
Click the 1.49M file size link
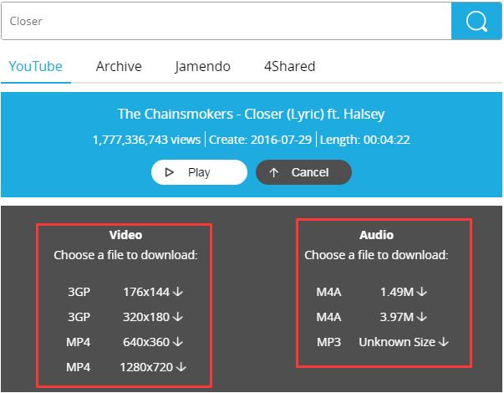pyautogui.click(x=397, y=292)
